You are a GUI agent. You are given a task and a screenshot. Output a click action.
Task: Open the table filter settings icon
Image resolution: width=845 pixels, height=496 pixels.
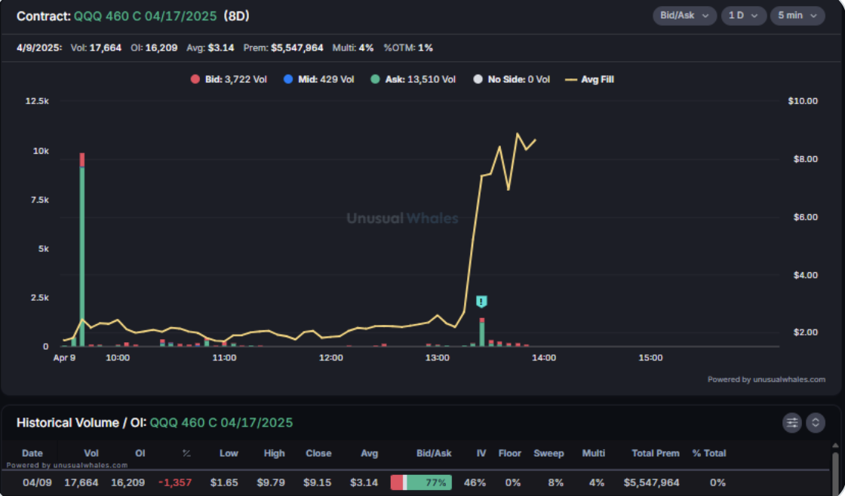(792, 423)
